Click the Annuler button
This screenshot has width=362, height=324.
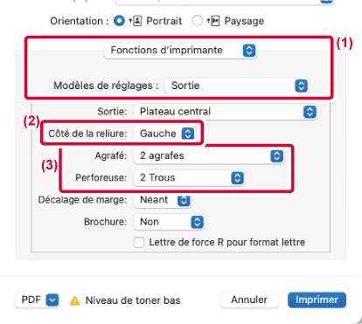point(249,300)
